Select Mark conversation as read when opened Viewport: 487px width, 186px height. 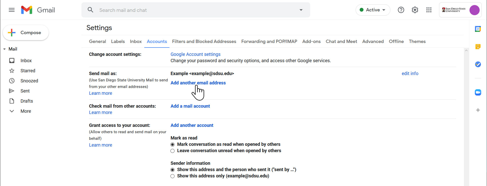pyautogui.click(x=172, y=145)
